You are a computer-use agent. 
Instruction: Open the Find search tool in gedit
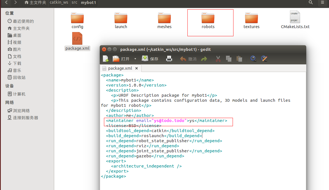click(253, 59)
